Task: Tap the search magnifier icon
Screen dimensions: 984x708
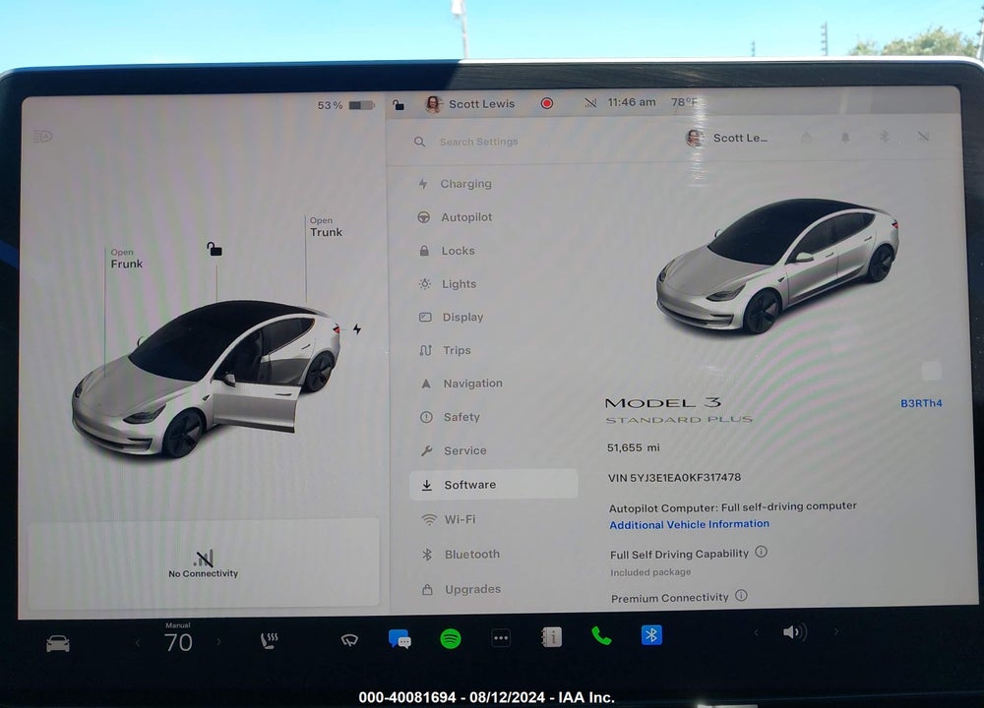Action: (420, 143)
